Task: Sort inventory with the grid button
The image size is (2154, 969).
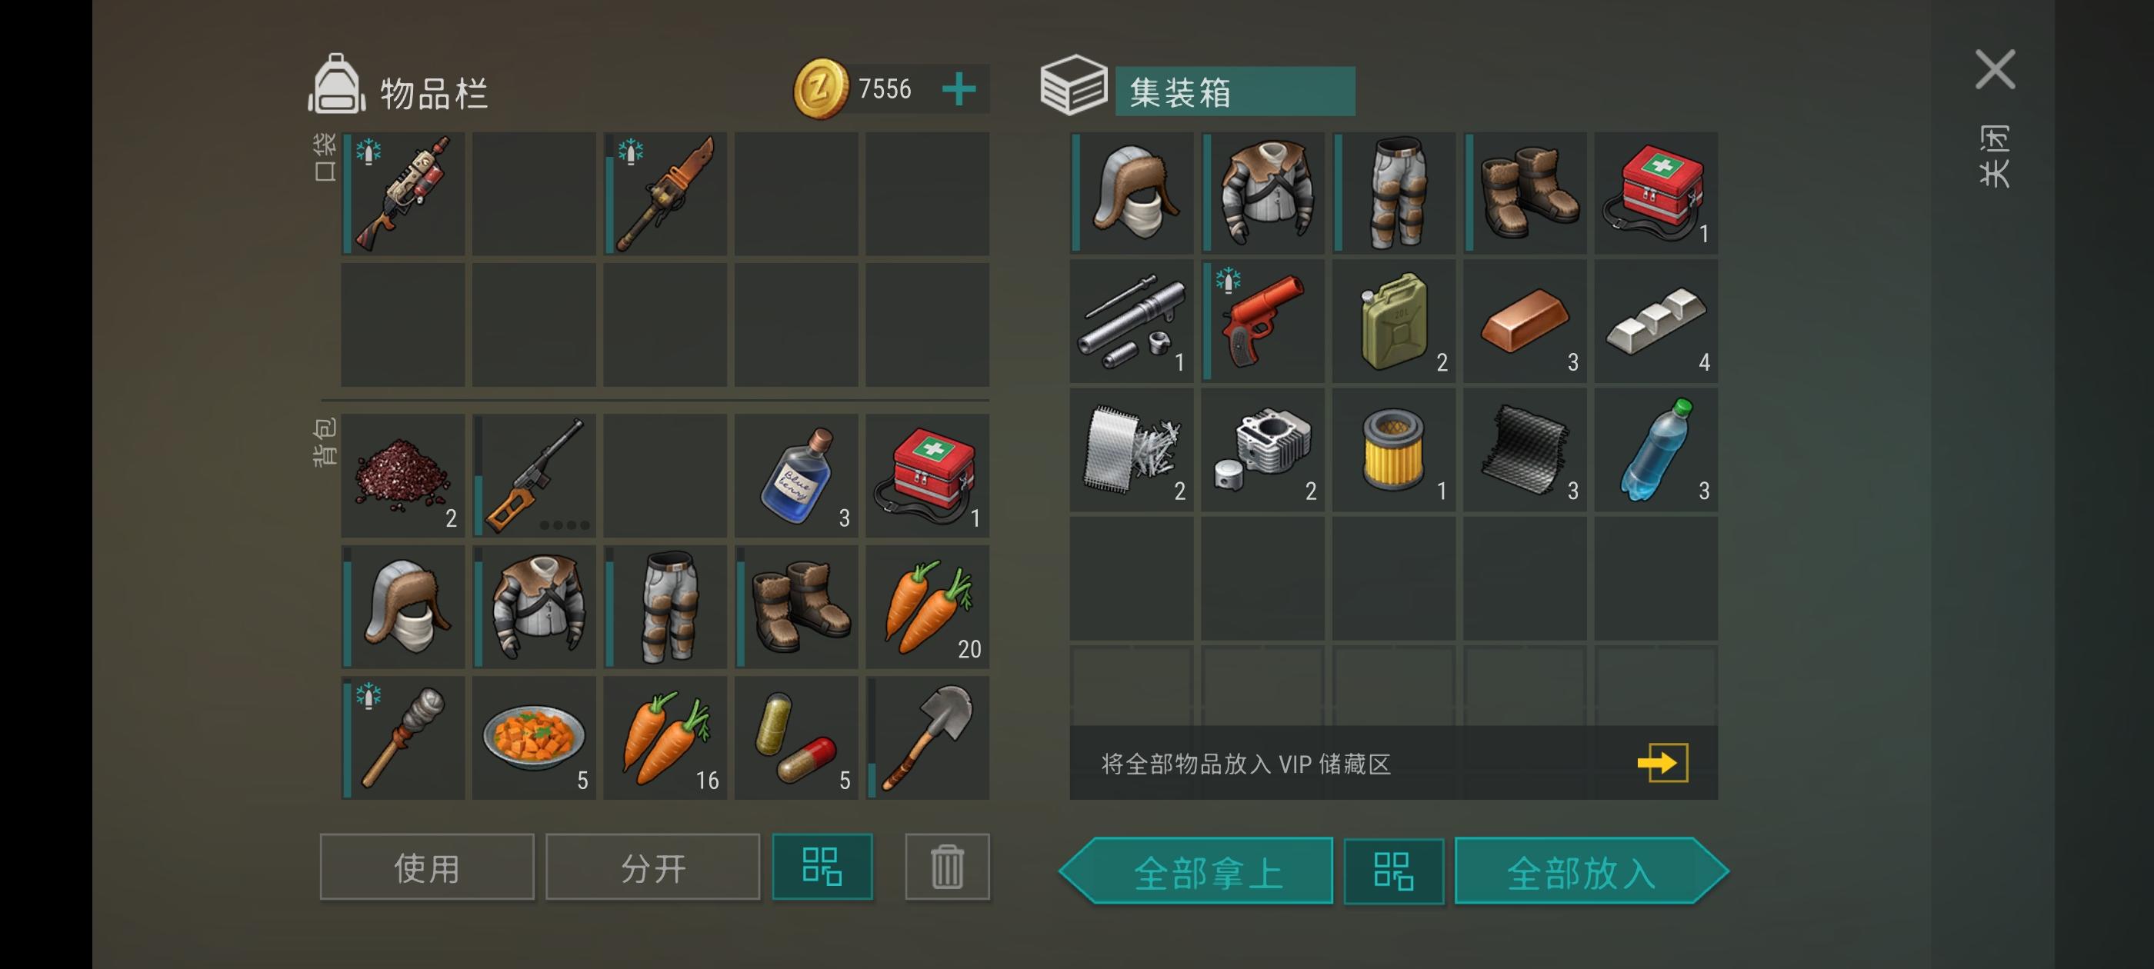Action: click(x=822, y=867)
